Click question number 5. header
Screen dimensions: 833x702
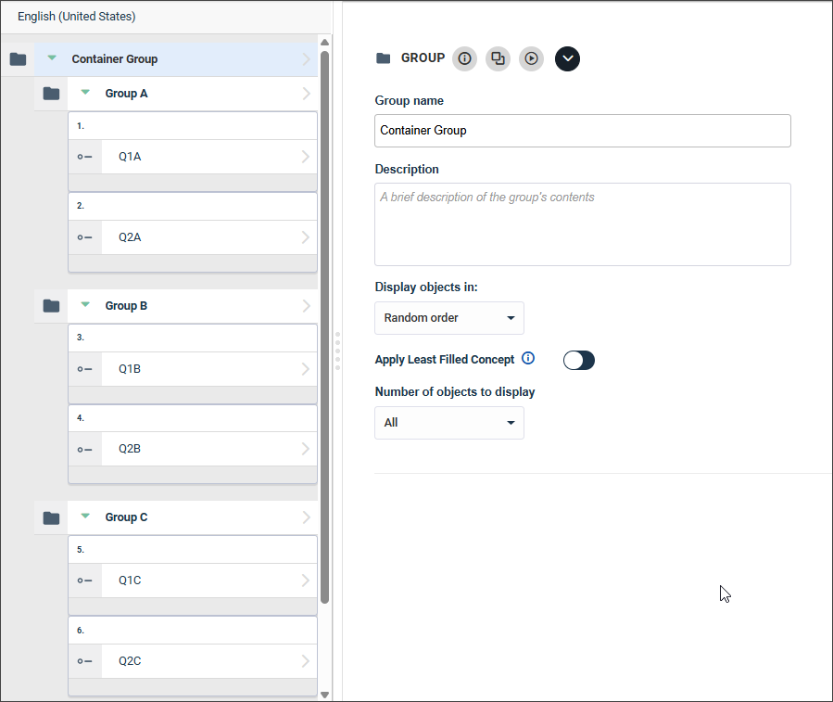point(193,550)
